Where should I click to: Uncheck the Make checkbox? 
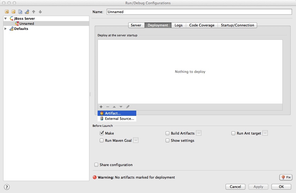[102, 133]
